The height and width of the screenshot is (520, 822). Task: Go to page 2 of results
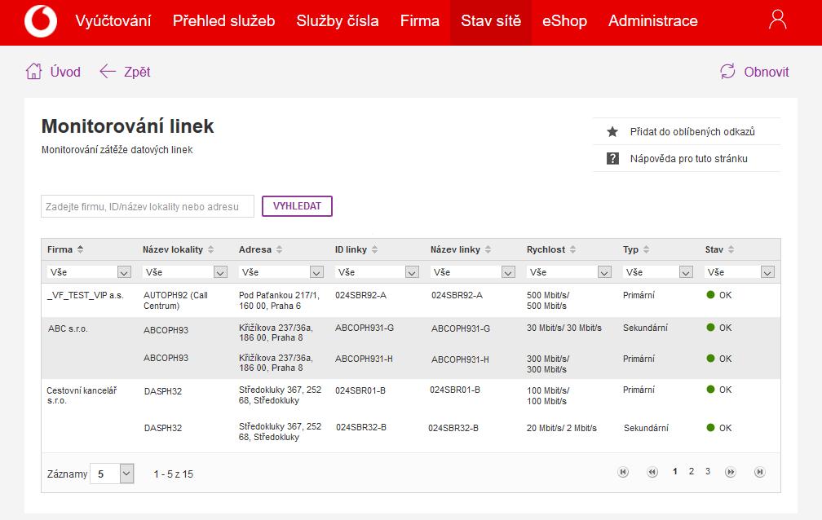point(692,471)
